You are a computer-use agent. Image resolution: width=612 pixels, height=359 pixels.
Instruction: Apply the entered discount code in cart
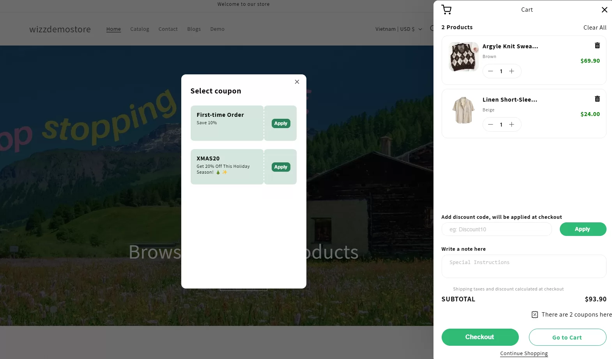(x=583, y=229)
